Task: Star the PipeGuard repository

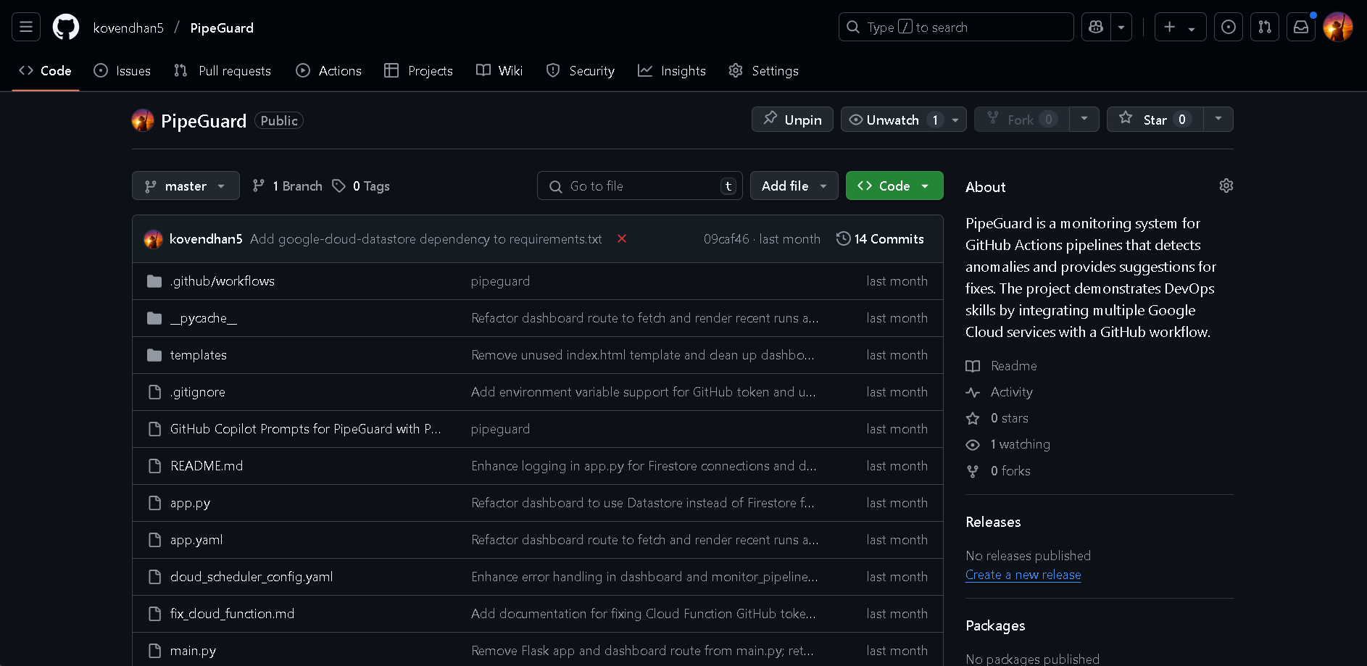Action: click(x=1155, y=120)
